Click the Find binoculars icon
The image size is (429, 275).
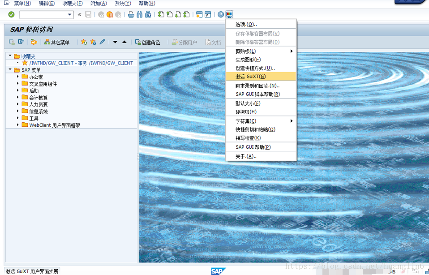coord(140,14)
